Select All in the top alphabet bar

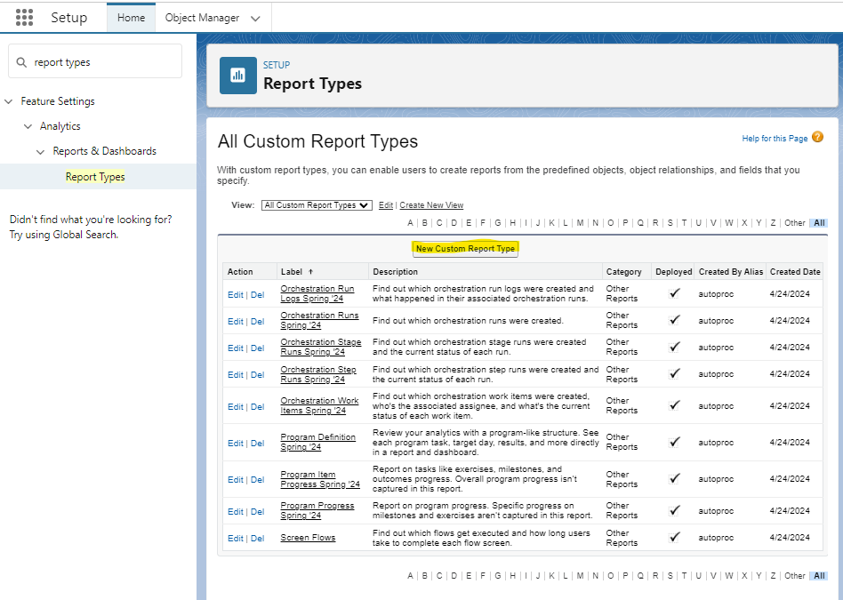tap(819, 222)
